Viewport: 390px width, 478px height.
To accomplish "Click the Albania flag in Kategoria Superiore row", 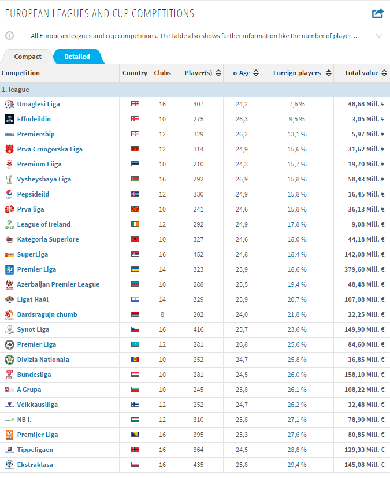I will coord(135,239).
